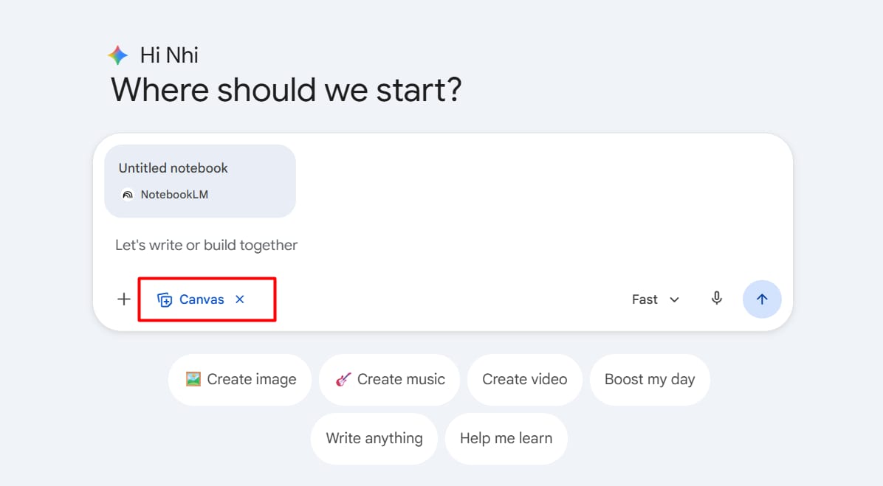Click the NotebookLM icon in the notebook chip

(128, 195)
